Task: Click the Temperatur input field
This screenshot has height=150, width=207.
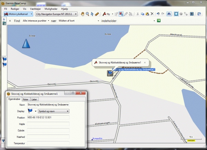Action: (48, 143)
